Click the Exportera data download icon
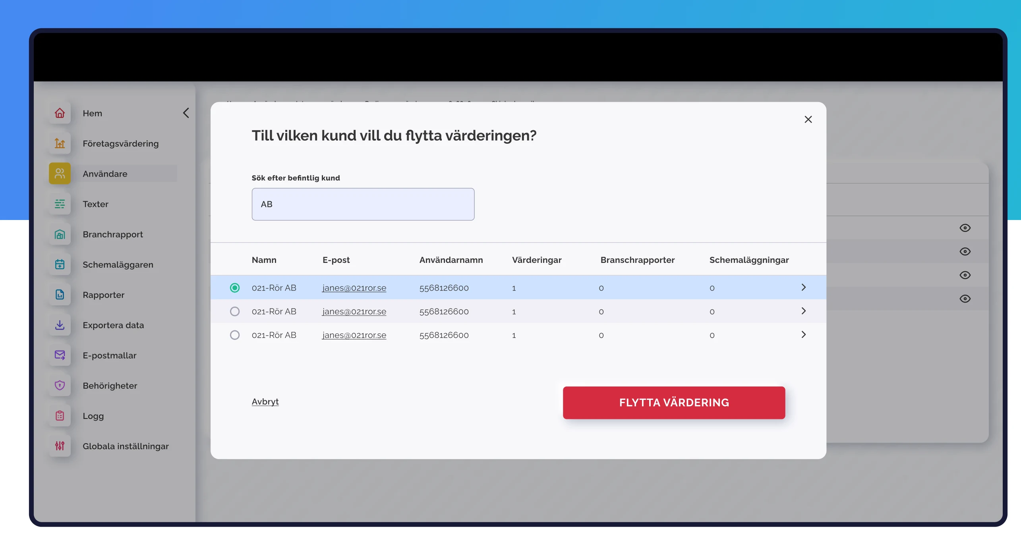Image resolution: width=1021 pixels, height=548 pixels. click(x=60, y=325)
